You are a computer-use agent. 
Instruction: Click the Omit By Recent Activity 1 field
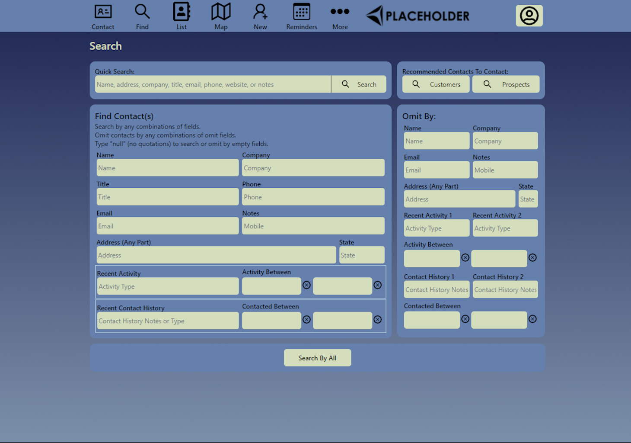[437, 228]
